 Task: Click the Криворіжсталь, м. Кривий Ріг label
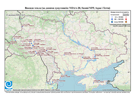[91, 58]
